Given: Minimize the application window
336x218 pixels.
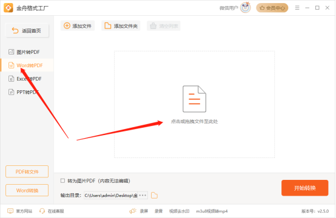Looking at the screenshot, I should click(307, 8).
